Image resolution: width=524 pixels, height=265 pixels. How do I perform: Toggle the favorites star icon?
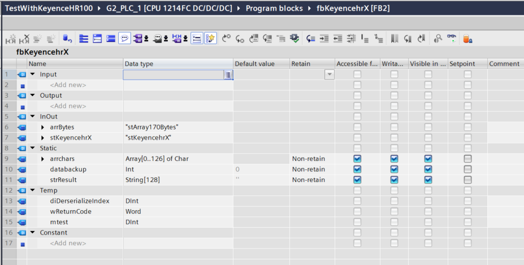click(210, 39)
